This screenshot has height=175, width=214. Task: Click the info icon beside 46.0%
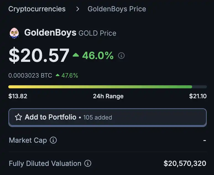click(121, 56)
